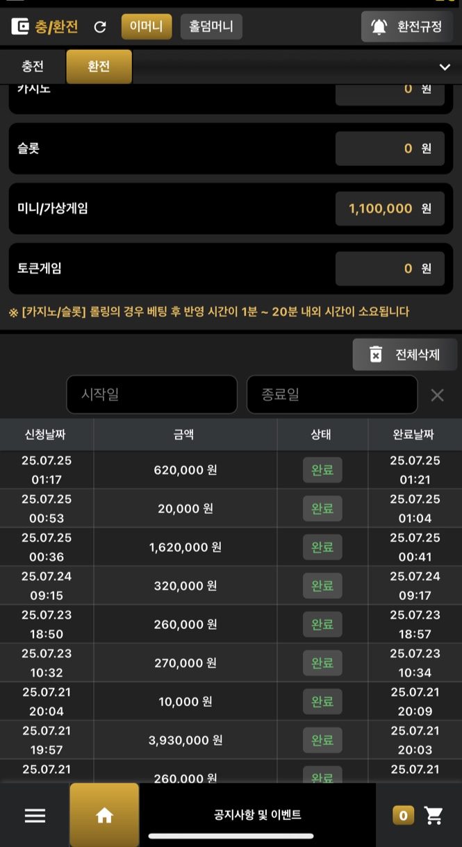Open the wallet icon next to 충/환전
The width and height of the screenshot is (462, 847).
tap(20, 27)
